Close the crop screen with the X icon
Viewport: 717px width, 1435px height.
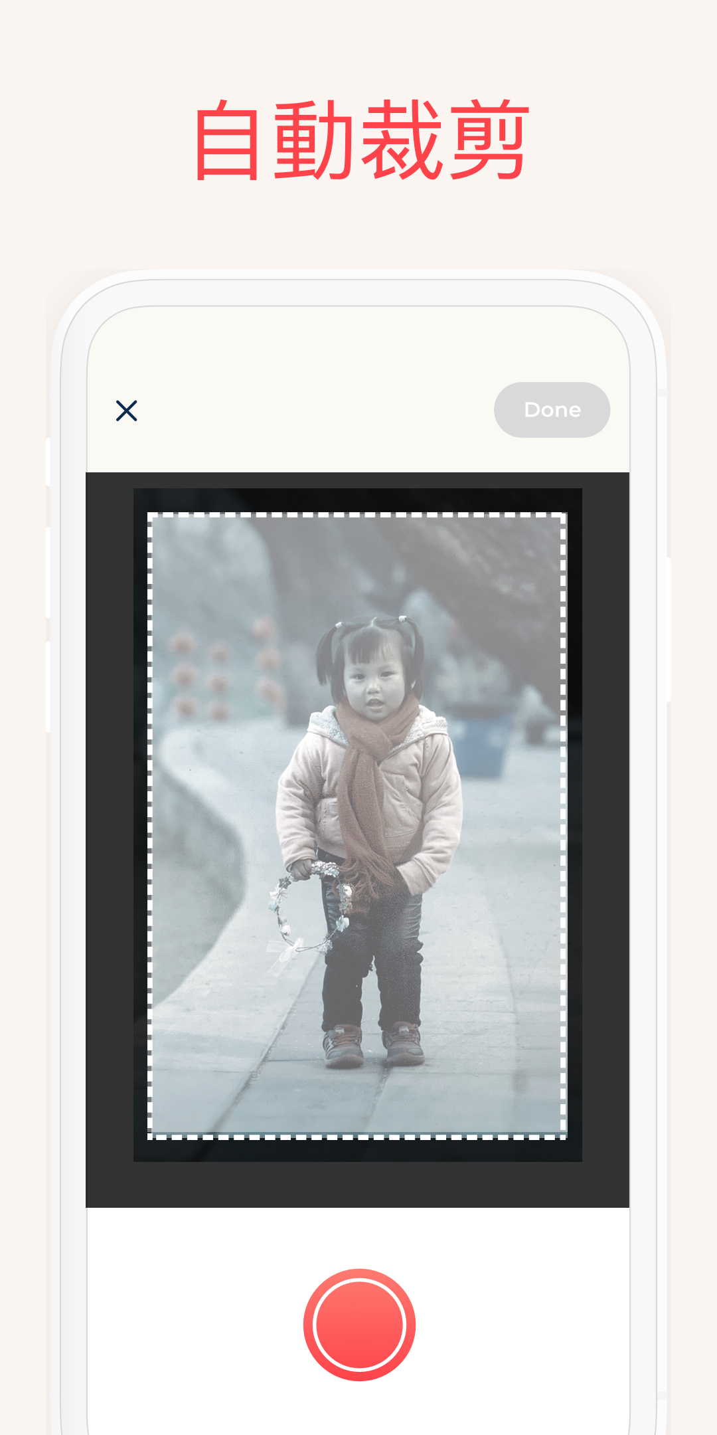coord(126,411)
